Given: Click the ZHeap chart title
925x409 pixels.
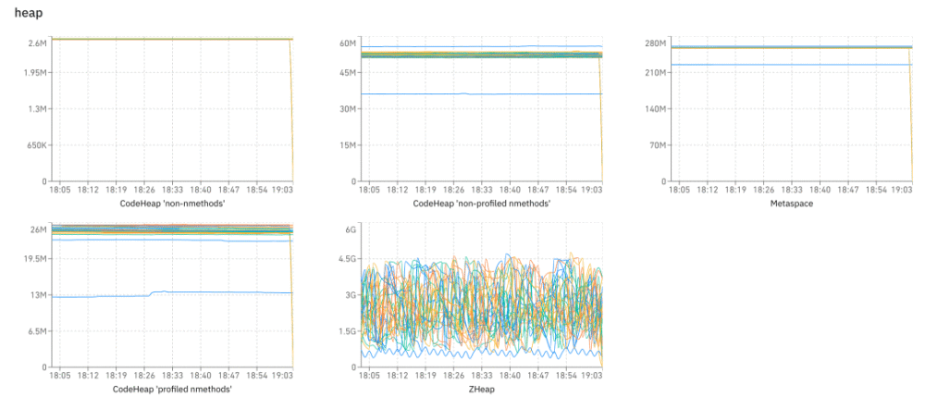Looking at the screenshot, I should click(481, 390).
